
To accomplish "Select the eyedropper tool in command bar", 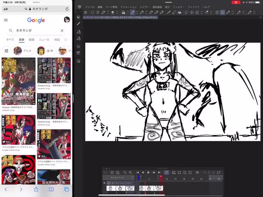I will point(169,12).
